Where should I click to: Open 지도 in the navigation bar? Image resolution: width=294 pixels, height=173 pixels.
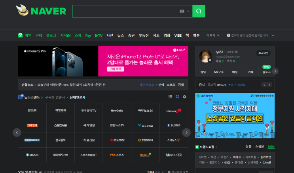156,35
